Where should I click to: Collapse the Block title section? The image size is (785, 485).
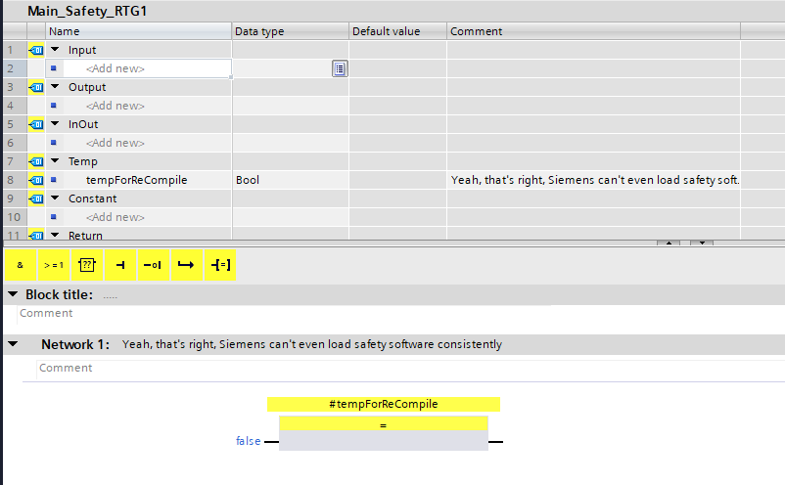pos(13,294)
